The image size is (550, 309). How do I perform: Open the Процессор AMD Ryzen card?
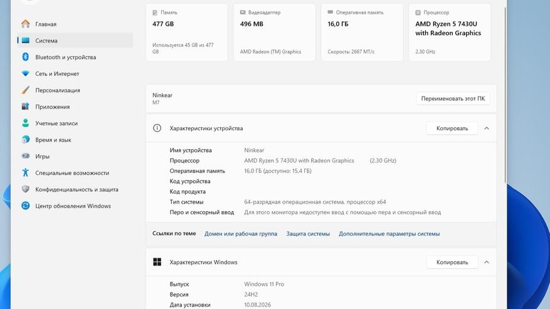click(x=450, y=32)
